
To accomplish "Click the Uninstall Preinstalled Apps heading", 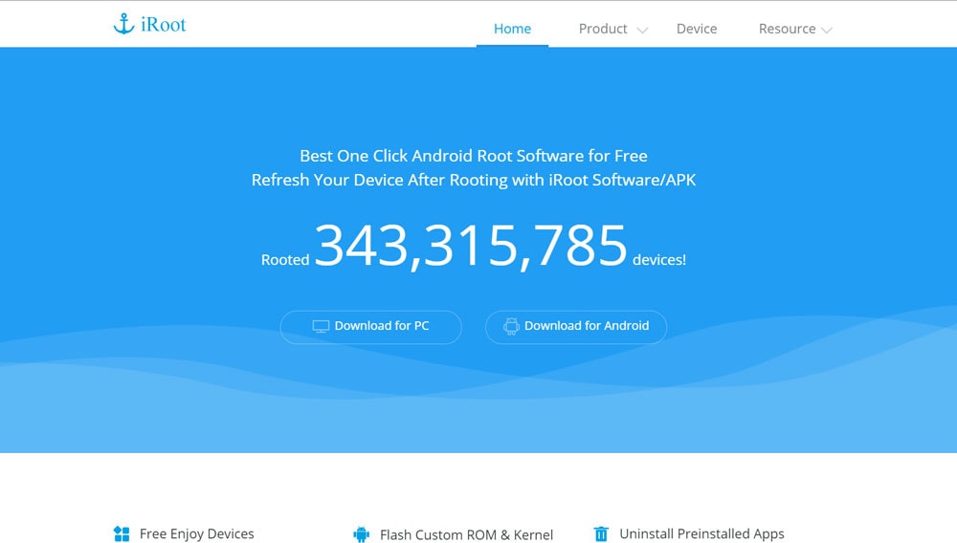I will tap(701, 533).
